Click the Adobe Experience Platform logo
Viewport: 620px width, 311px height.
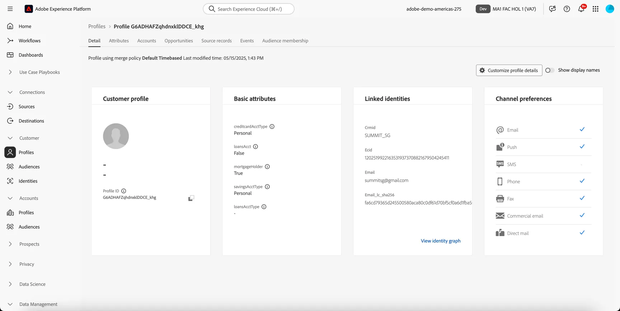[29, 9]
